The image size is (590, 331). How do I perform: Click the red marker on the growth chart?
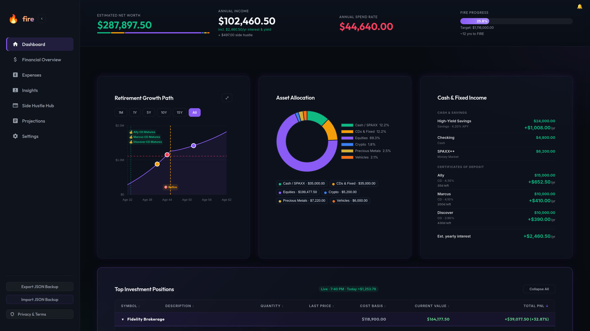click(167, 155)
